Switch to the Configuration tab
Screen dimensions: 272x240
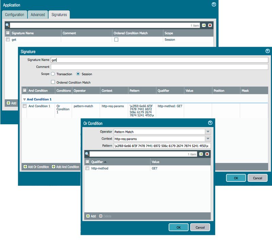tap(15, 15)
